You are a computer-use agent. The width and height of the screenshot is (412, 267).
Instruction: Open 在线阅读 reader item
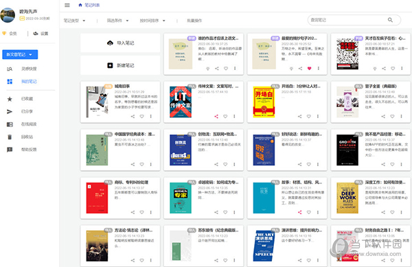(x=21, y=124)
